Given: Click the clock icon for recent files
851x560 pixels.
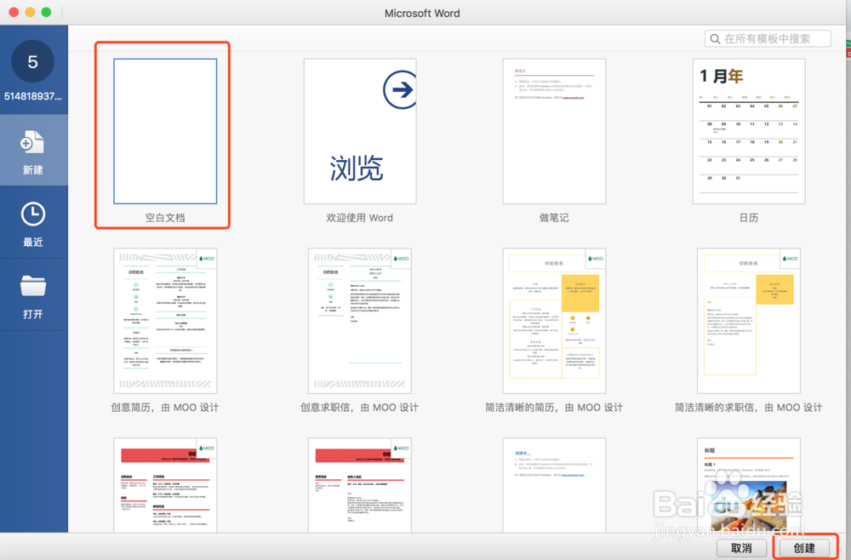Looking at the screenshot, I should tap(33, 214).
